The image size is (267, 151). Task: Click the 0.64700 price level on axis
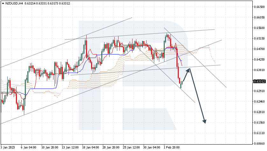click(260, 49)
